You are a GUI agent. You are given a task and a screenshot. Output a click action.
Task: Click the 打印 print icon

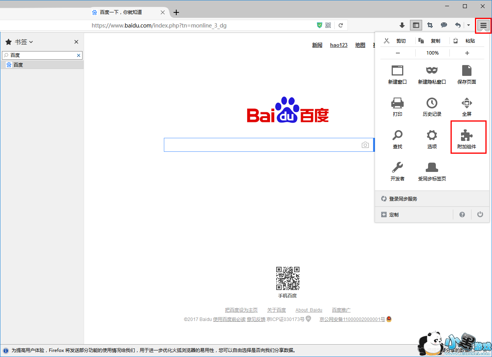click(x=397, y=107)
